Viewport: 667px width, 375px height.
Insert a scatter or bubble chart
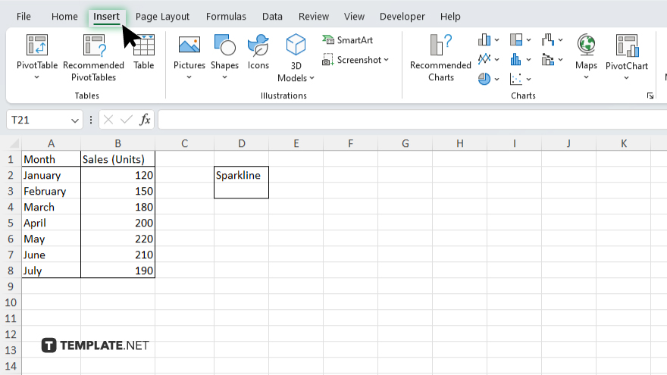click(x=517, y=78)
